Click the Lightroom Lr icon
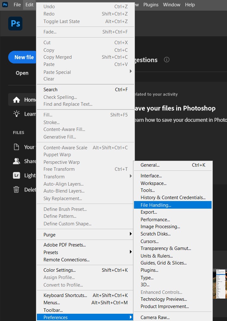The width and height of the screenshot is (227, 321). tap(16, 175)
